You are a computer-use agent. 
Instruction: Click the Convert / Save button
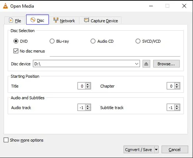[x=139, y=150]
